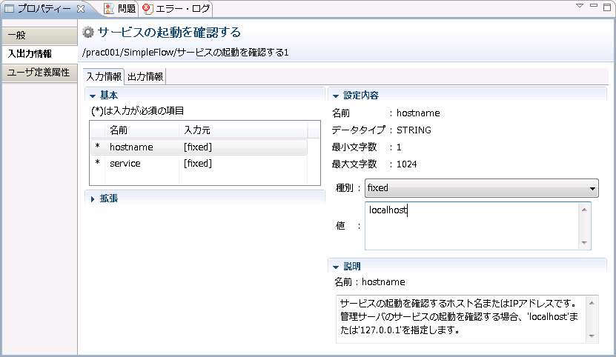Viewport: 616px width, 357px height.
Task: Maximize the properties view panel
Action: point(607,7)
